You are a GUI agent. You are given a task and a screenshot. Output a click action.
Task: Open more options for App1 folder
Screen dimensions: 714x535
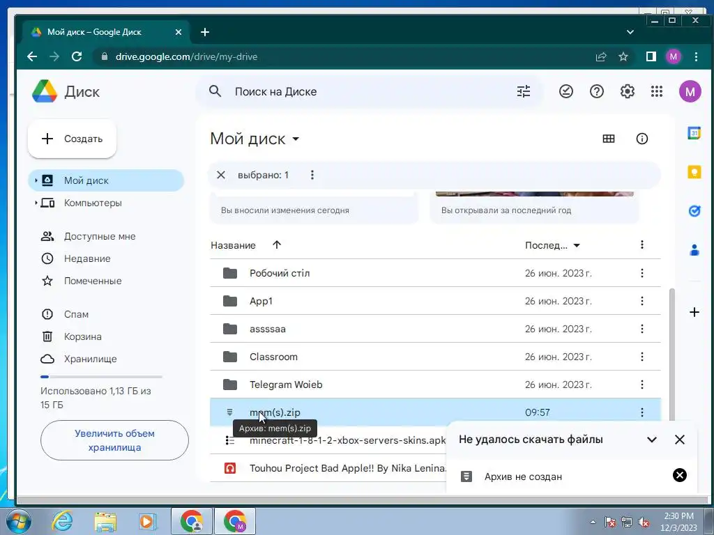642,301
